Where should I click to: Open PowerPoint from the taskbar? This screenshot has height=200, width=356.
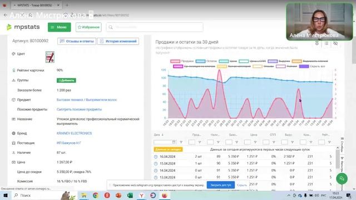point(118,195)
